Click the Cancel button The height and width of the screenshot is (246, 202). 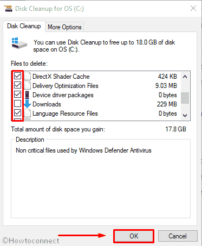coord(178,236)
